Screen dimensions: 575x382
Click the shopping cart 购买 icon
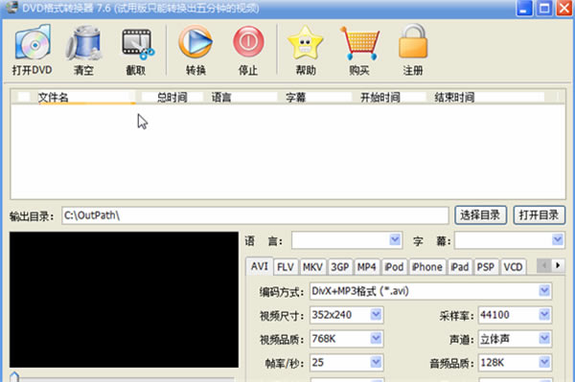359,43
